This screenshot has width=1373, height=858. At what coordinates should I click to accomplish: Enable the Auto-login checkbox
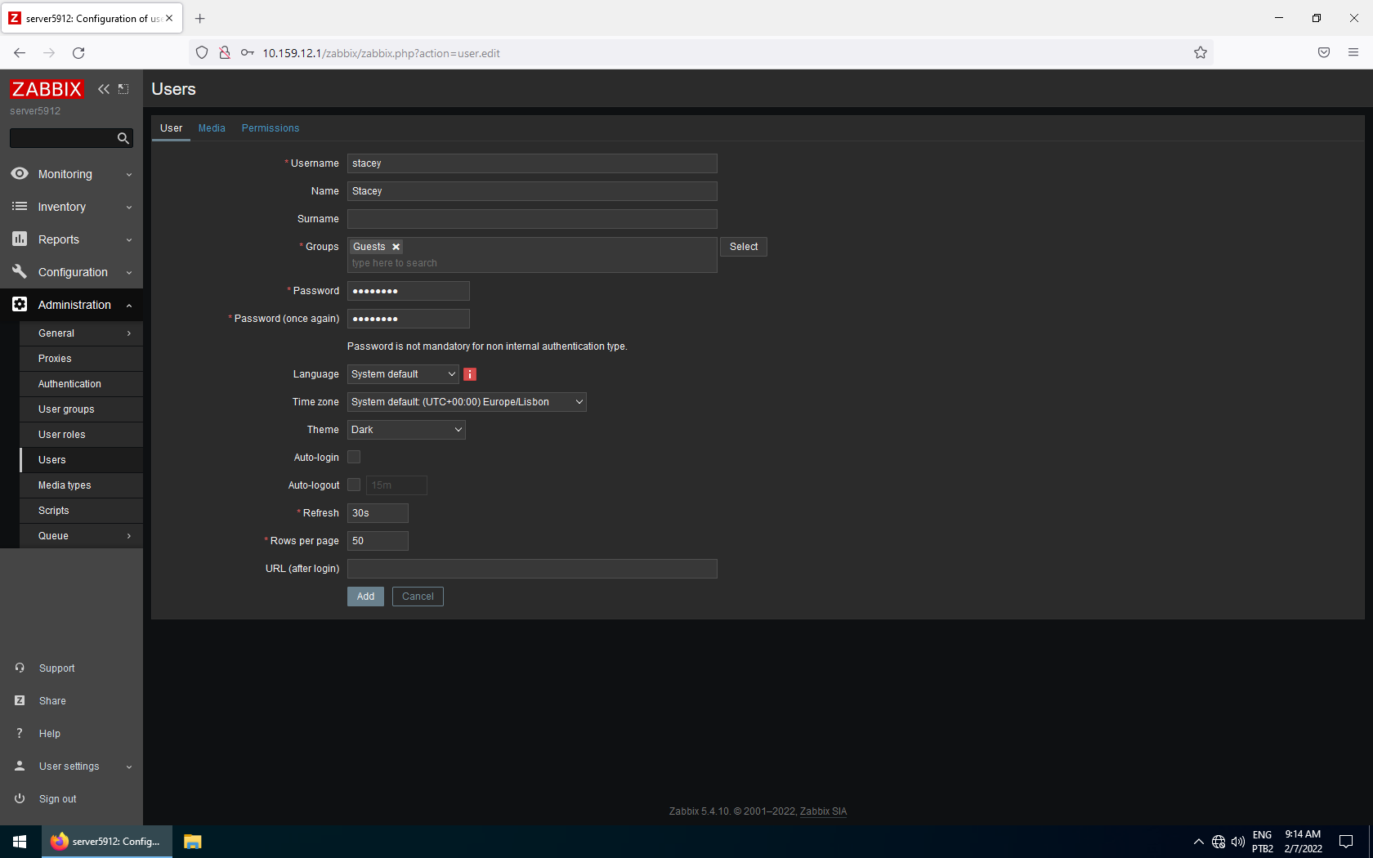(x=354, y=458)
